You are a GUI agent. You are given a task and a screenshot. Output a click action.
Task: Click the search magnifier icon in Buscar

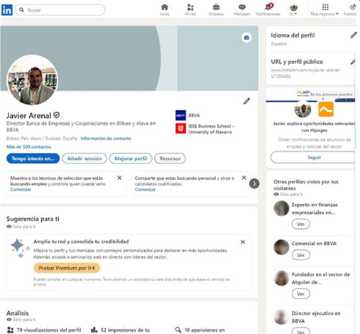click(21, 10)
